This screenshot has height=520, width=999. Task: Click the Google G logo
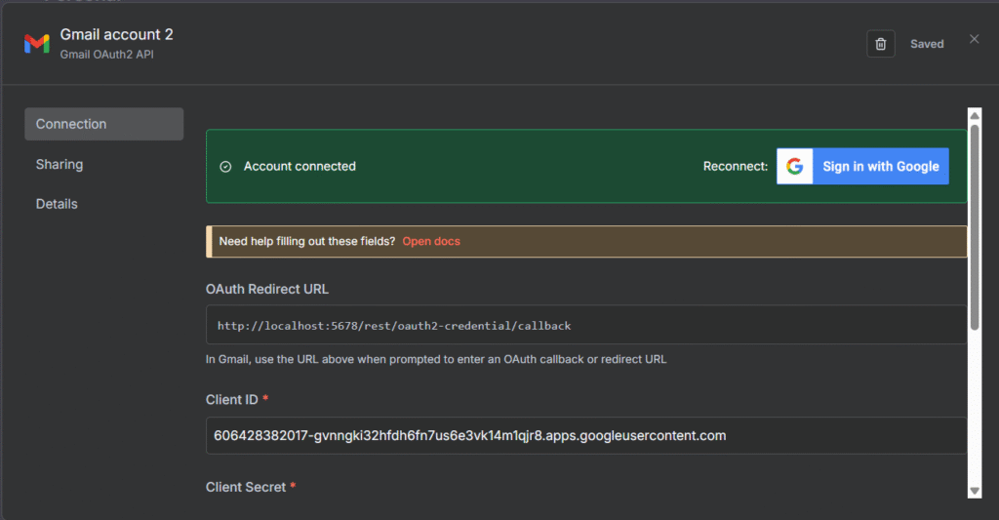(795, 167)
